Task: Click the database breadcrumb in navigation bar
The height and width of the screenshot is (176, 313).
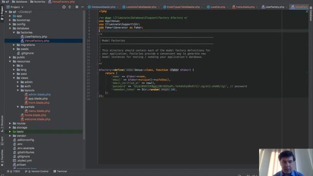Action: [20, 2]
